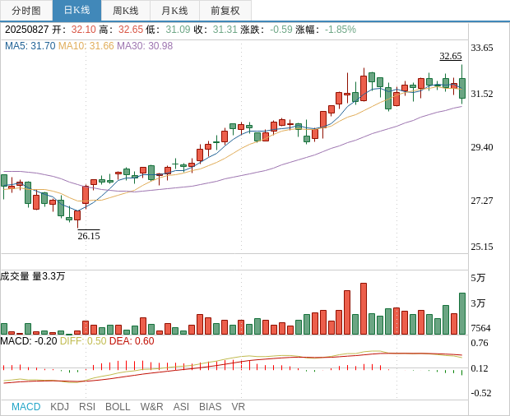Display the BOLL indicator

point(118,407)
